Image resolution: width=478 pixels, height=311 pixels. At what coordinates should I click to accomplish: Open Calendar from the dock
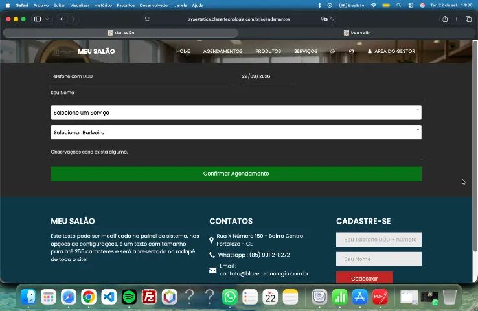tap(270, 297)
